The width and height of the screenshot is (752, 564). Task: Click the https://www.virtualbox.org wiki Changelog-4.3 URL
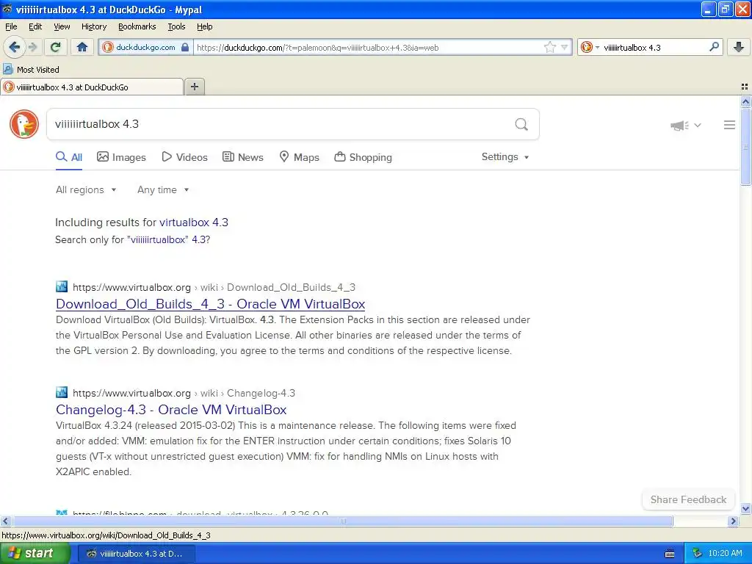coord(184,394)
